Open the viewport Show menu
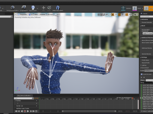The width and height of the screenshot is (153, 114). coord(36,15)
